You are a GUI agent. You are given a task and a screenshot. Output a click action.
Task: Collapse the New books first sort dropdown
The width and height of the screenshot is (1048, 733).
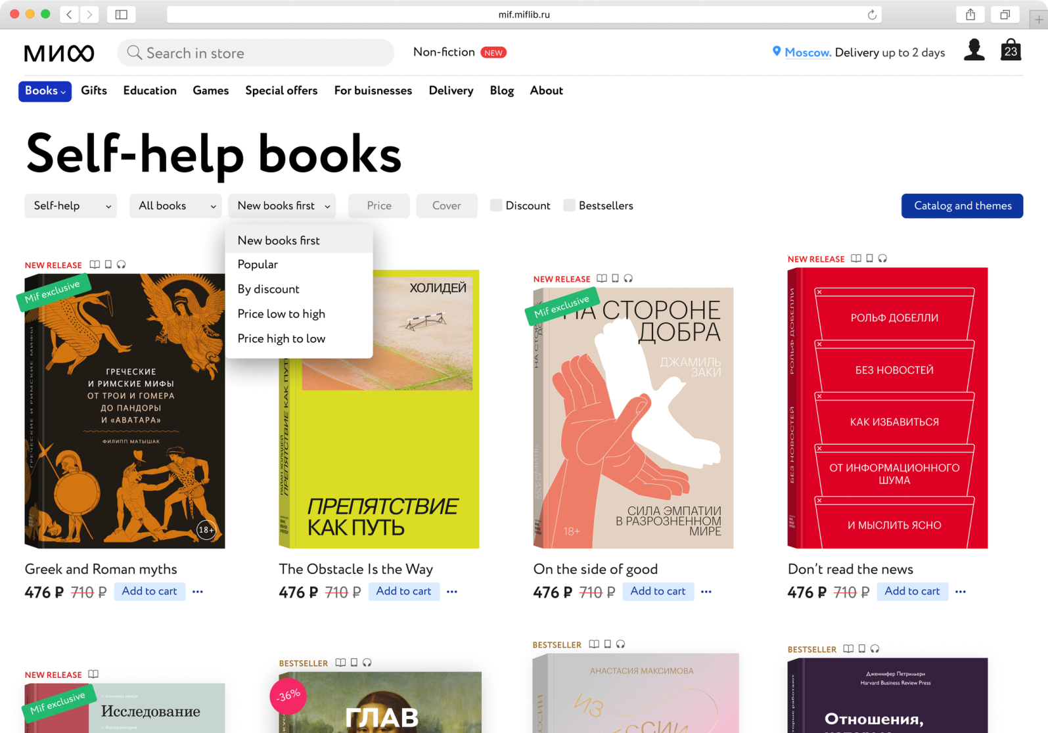[x=282, y=206]
